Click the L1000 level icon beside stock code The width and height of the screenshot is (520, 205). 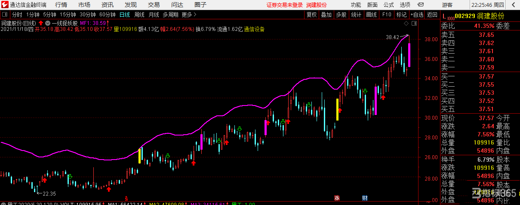448,16
